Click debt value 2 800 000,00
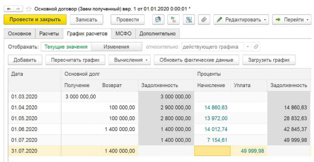This screenshot has width=314, height=162. (x=176, y=118)
